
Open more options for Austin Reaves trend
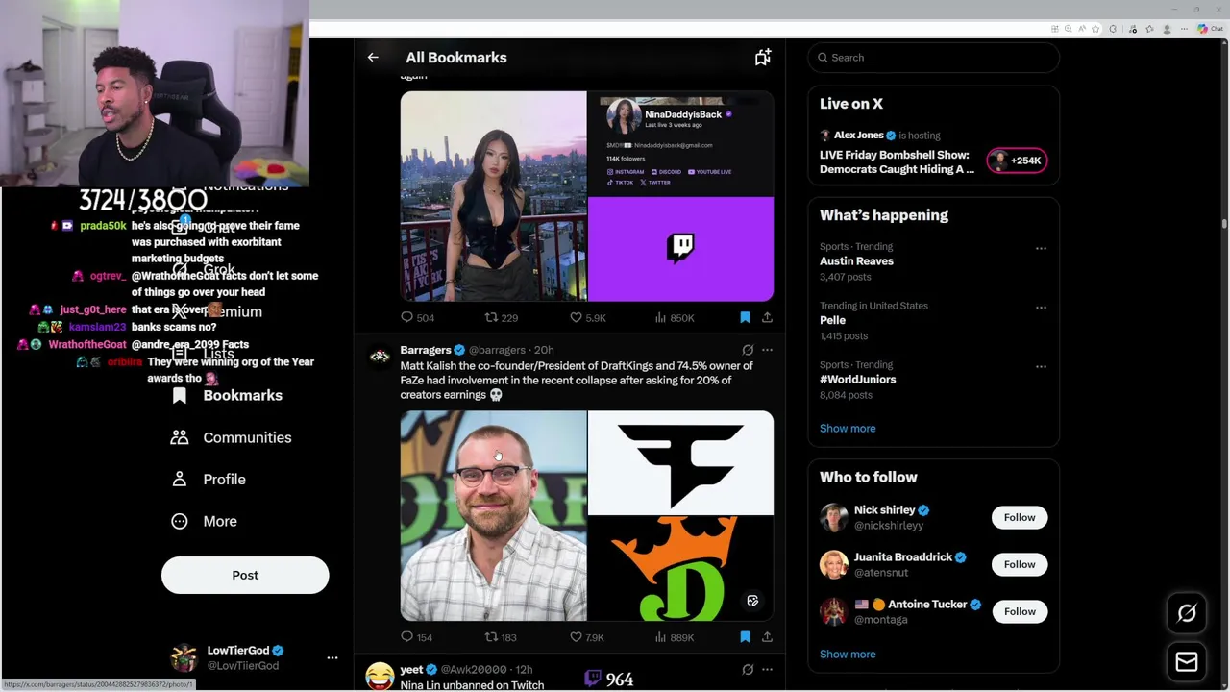(x=1041, y=248)
